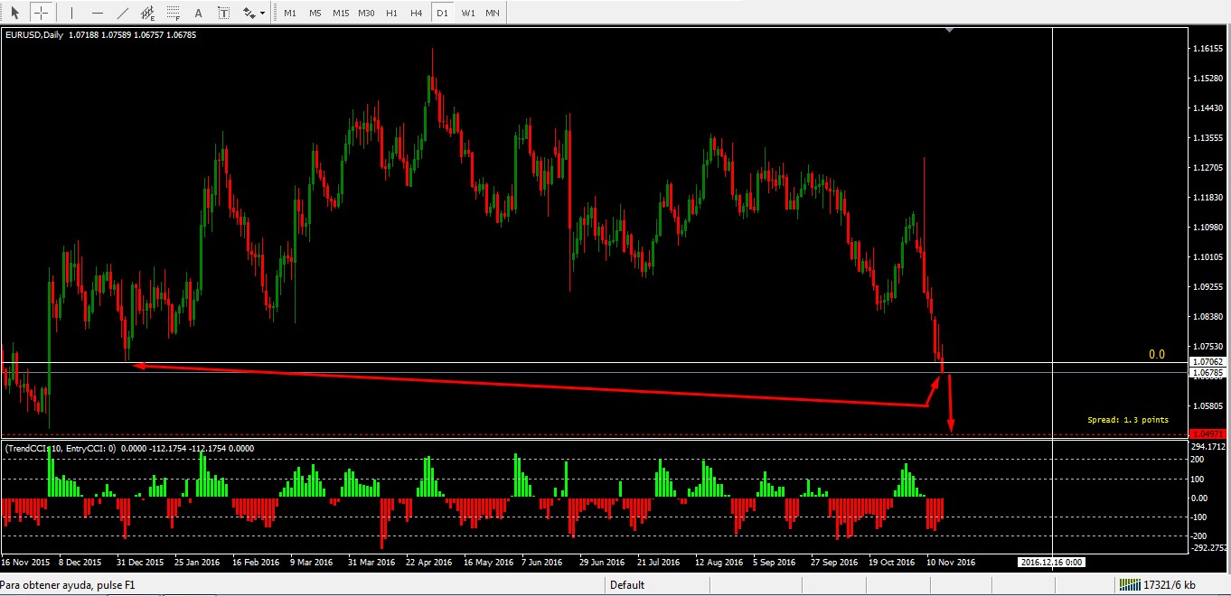Open the M15 timeframe options
Viewport: 1231px width, 596px height.
coord(341,12)
